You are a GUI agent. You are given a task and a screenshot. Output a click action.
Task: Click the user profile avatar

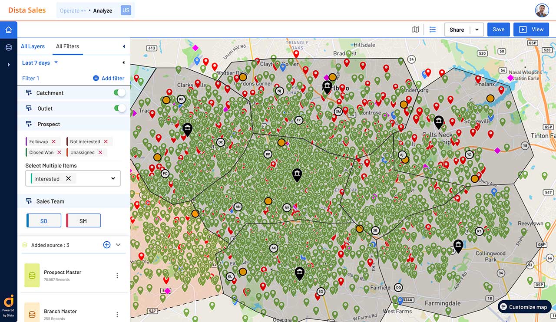pos(542,10)
